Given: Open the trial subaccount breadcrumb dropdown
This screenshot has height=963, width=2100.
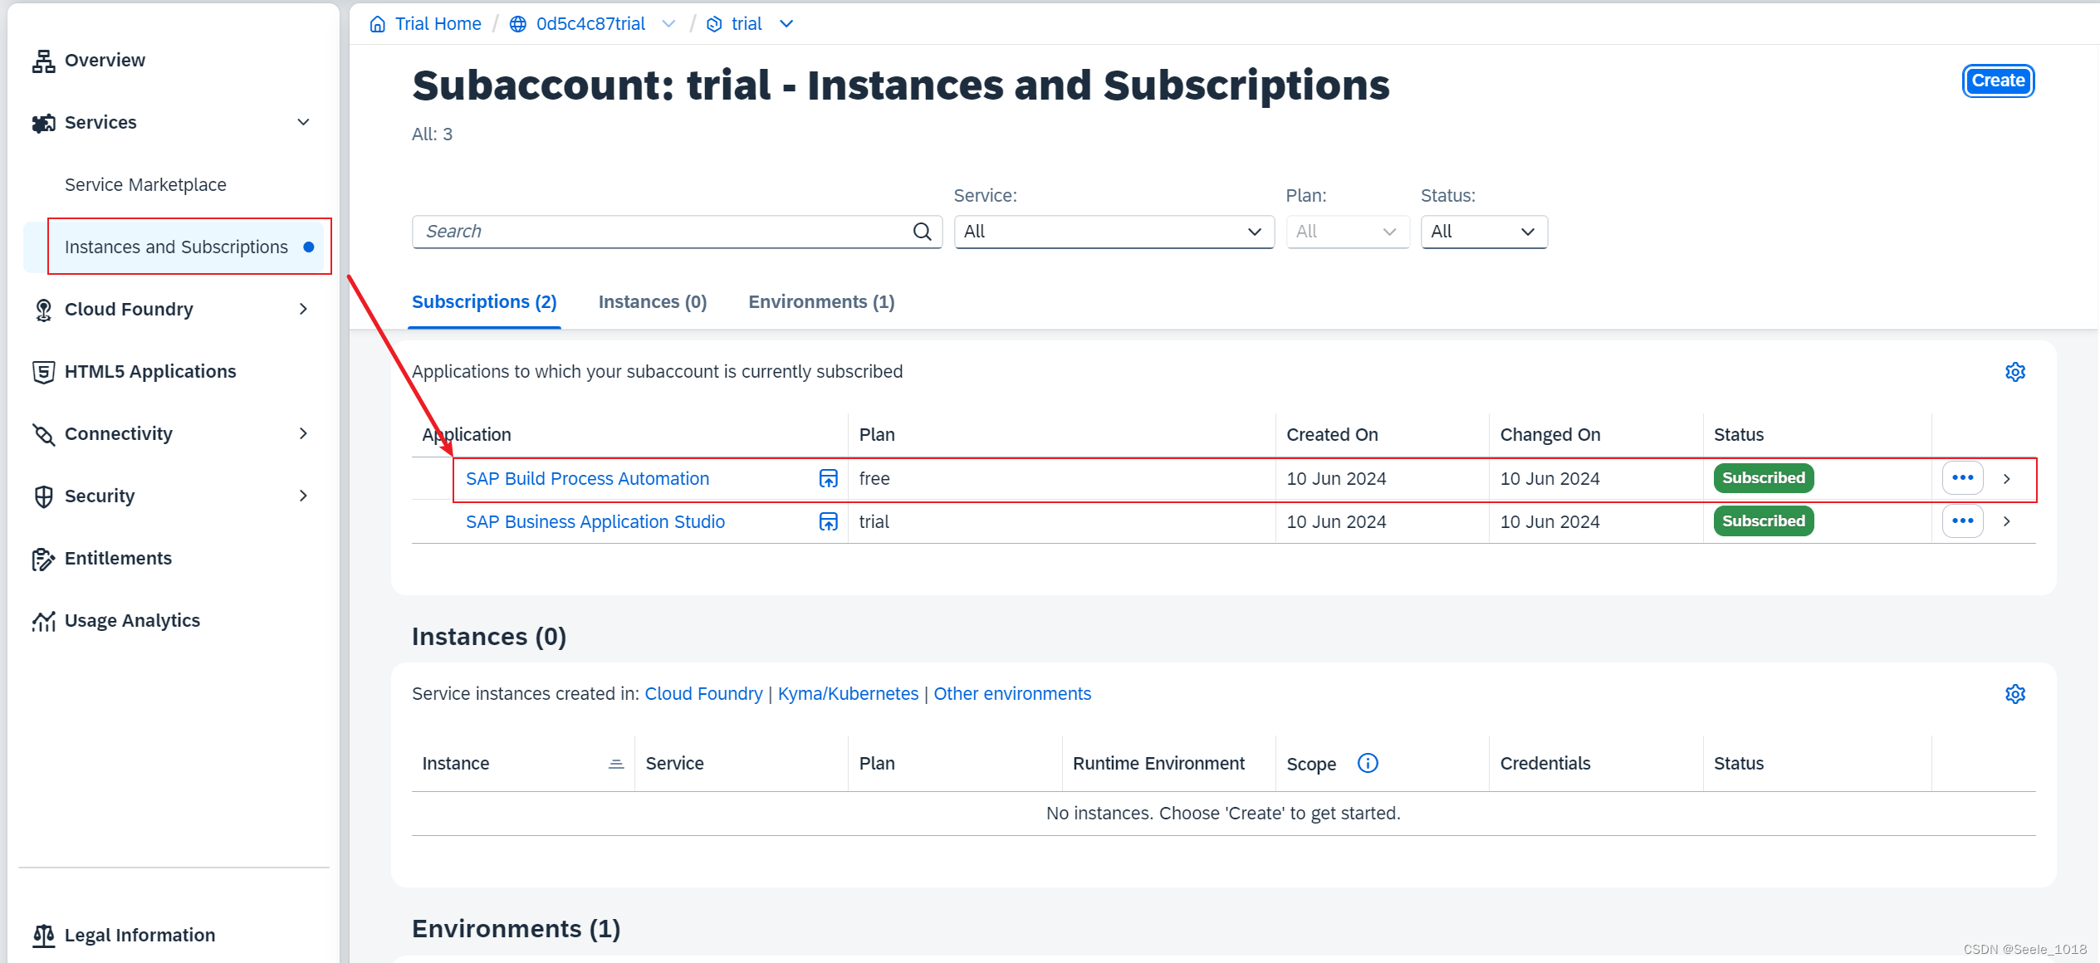Looking at the screenshot, I should pyautogui.click(x=786, y=24).
